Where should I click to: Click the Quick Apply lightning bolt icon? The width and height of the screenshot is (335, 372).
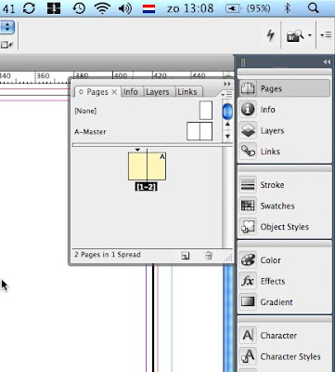click(x=271, y=35)
